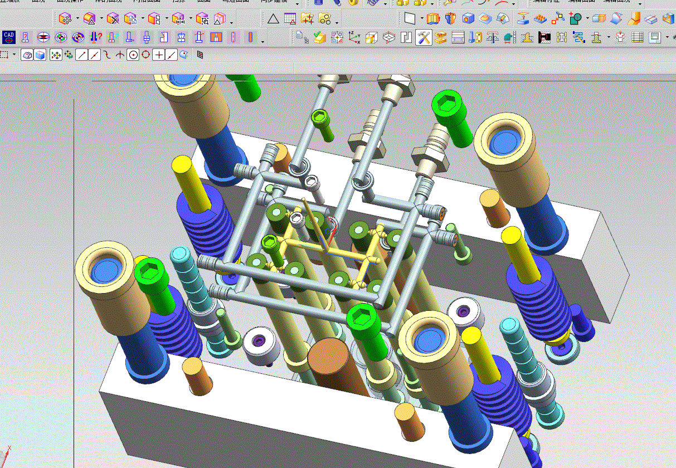Open the table with red triangle icon
The height and width of the screenshot is (468, 676).
[290, 19]
